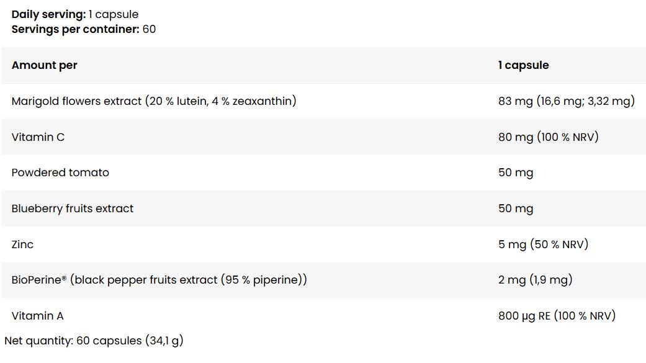
Task: Select the Vitamin A ingredient label
Action: (x=37, y=316)
